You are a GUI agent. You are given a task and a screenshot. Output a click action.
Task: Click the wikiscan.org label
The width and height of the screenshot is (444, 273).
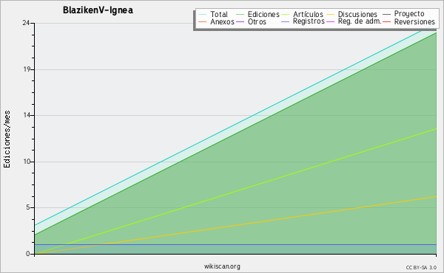[222, 266]
